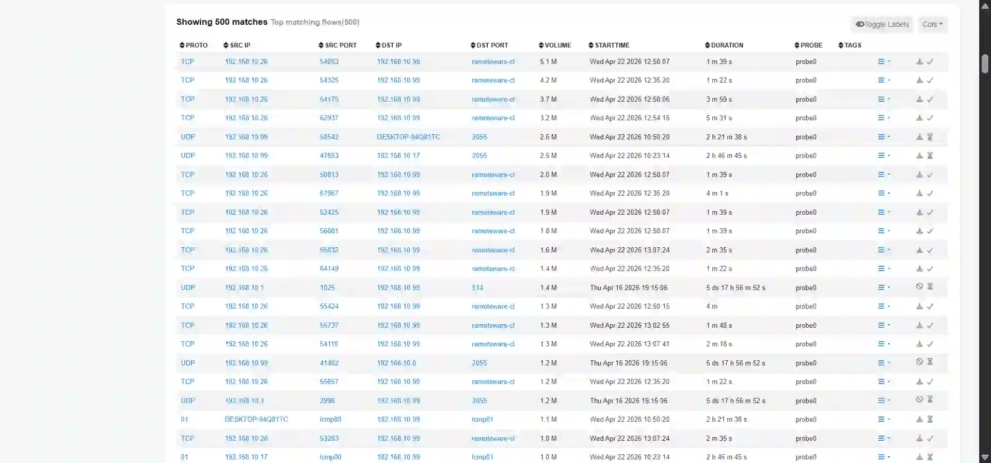The image size is (991, 463).
Task: Click duration 5 m 31 s
Action: (x=719, y=118)
